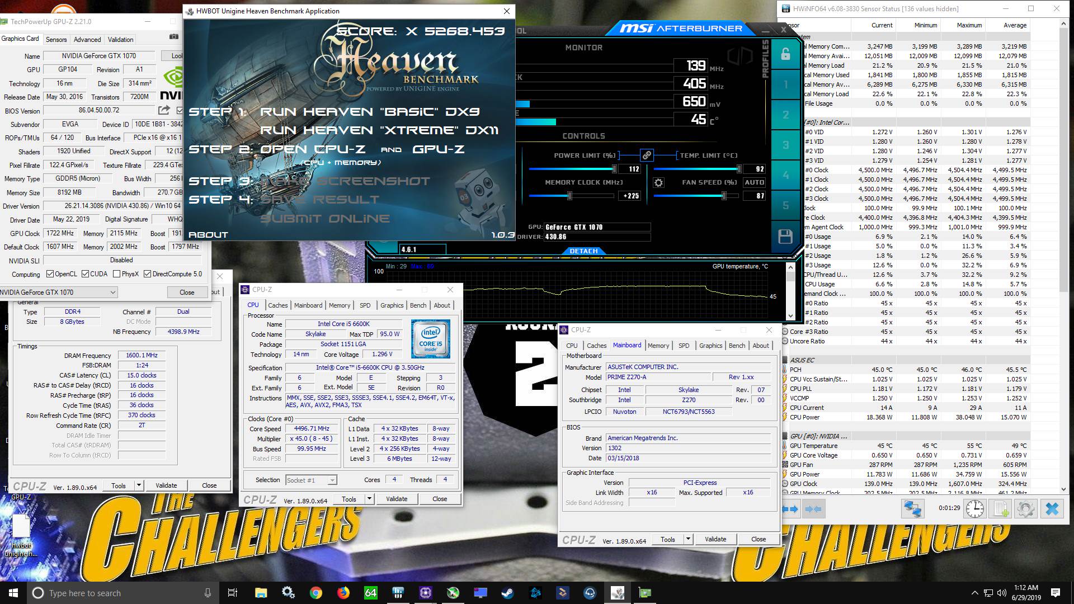Open HWiNFO settings gear icon
This screenshot has width=1074, height=604.
[1026, 509]
